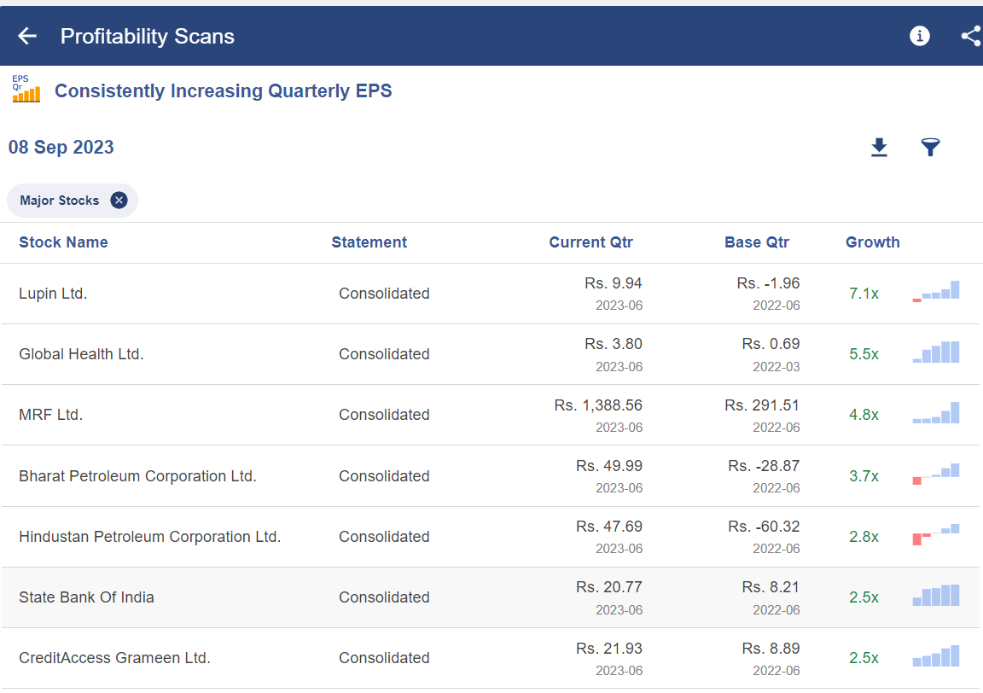The width and height of the screenshot is (983, 693).
Task: Open CreditAccess Grameen Ltd.
Action: tap(114, 659)
